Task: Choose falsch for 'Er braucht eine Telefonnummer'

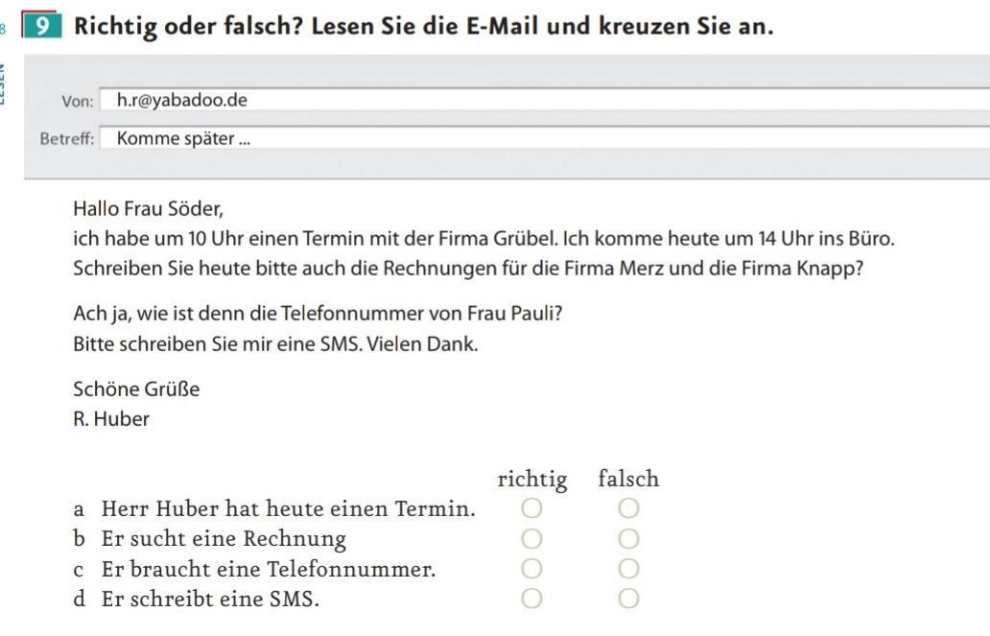Action: [628, 569]
